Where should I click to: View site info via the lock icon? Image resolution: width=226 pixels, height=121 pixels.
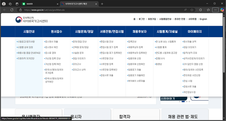21,10
